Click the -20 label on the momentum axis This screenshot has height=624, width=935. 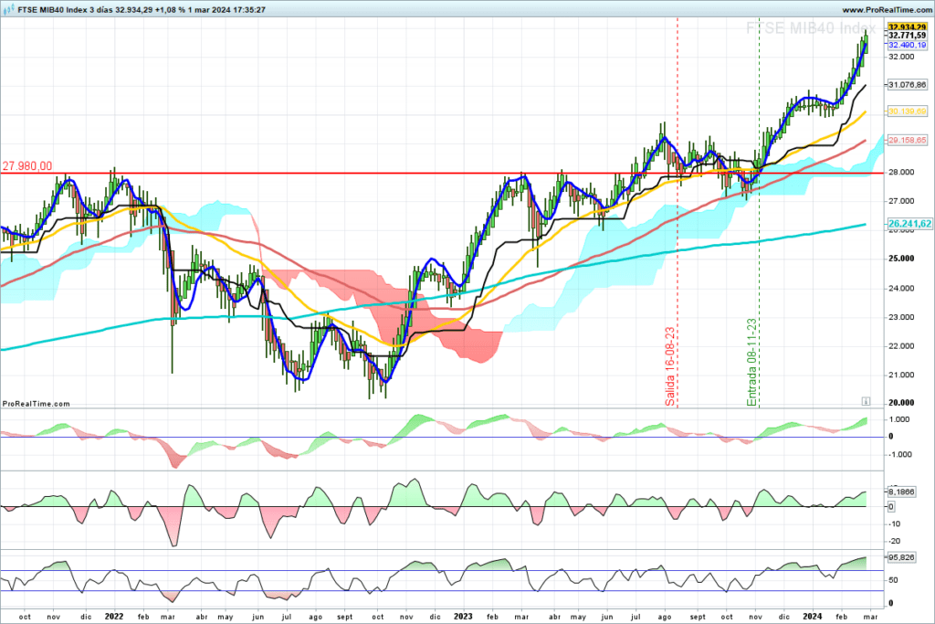(x=894, y=541)
